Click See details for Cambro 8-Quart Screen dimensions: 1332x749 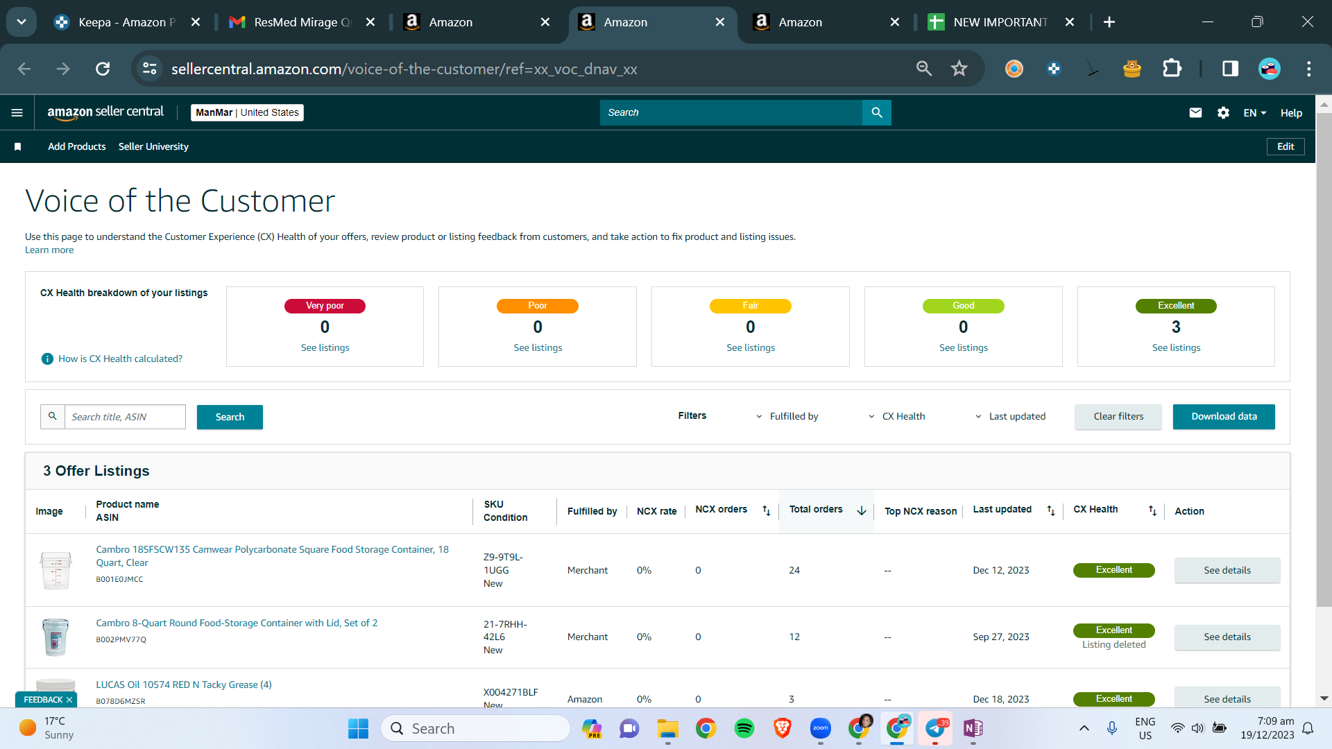(x=1227, y=637)
